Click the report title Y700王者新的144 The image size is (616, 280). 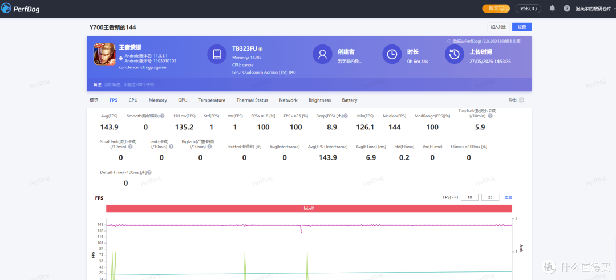(113, 27)
